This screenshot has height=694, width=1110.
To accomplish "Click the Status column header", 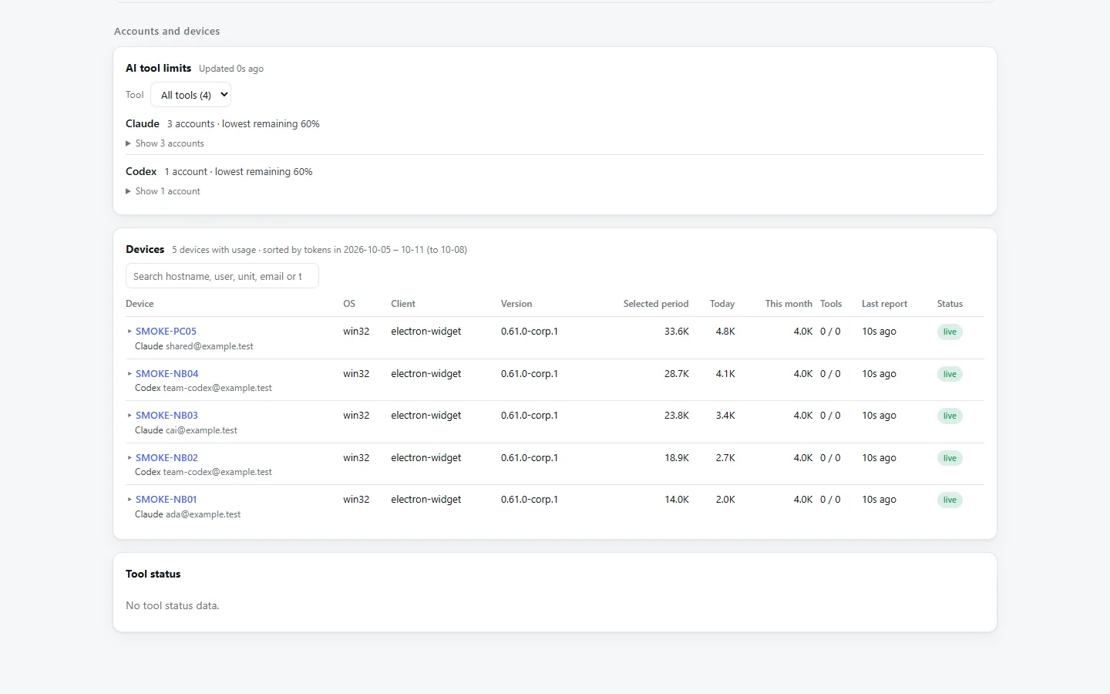I will point(950,304).
